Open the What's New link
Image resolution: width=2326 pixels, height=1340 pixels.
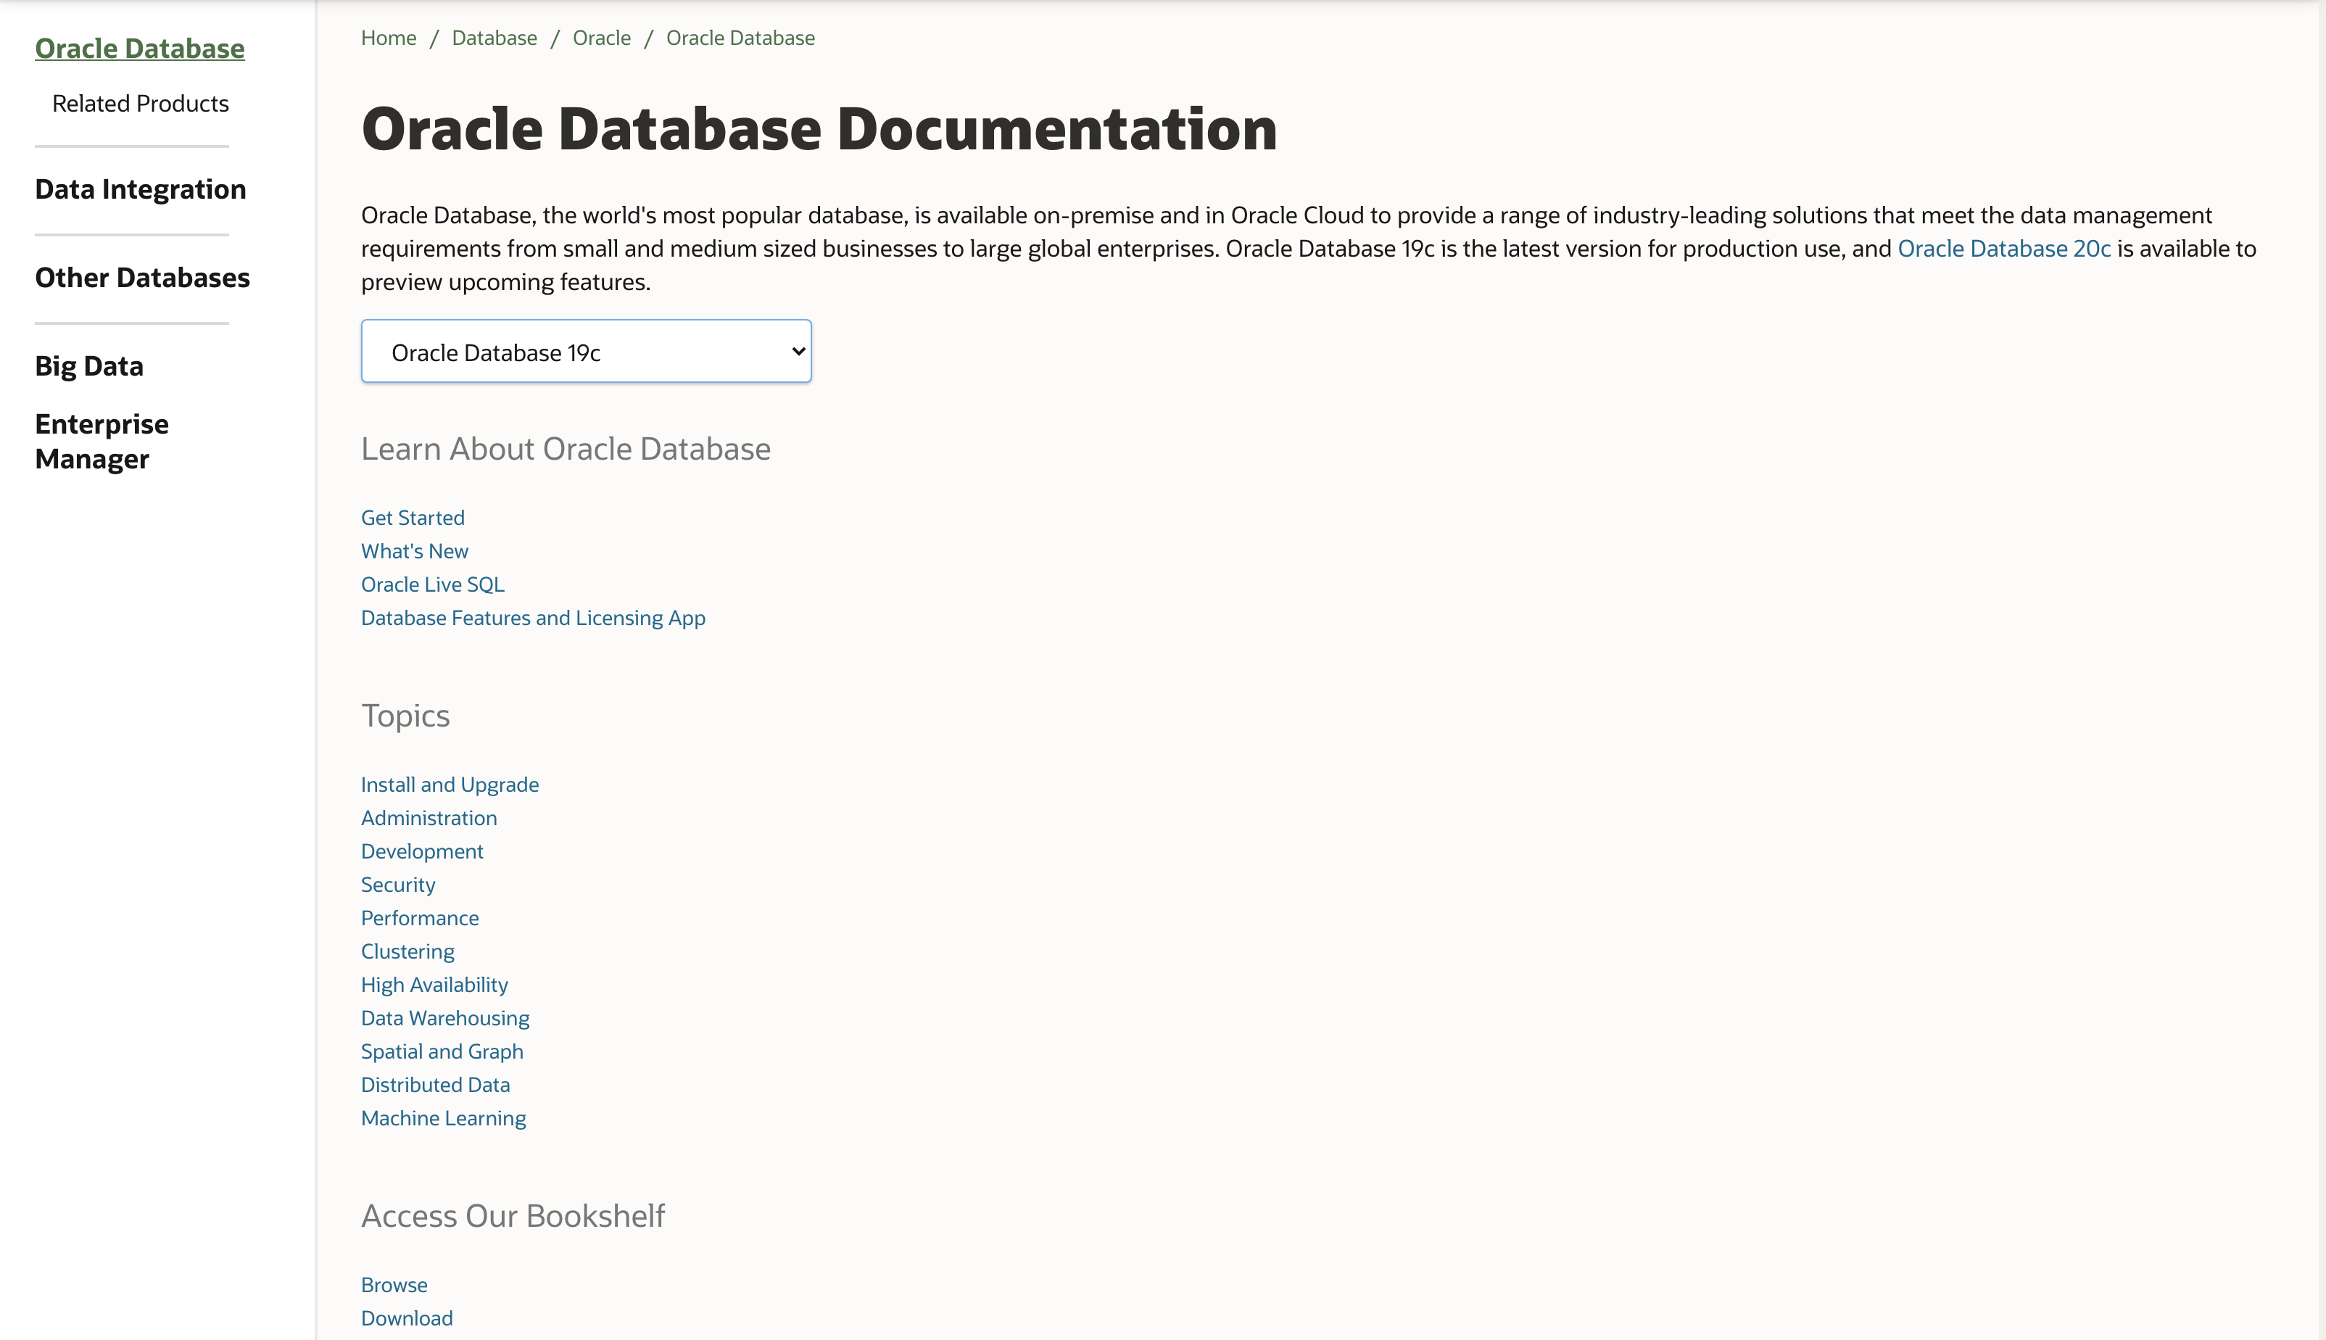tap(414, 551)
